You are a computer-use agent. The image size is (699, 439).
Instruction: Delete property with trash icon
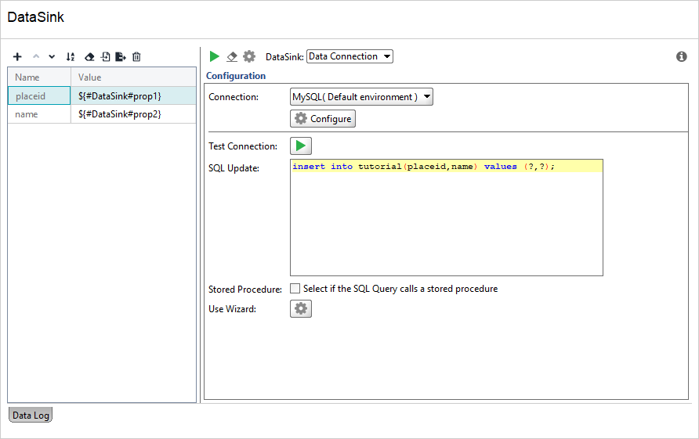click(136, 56)
